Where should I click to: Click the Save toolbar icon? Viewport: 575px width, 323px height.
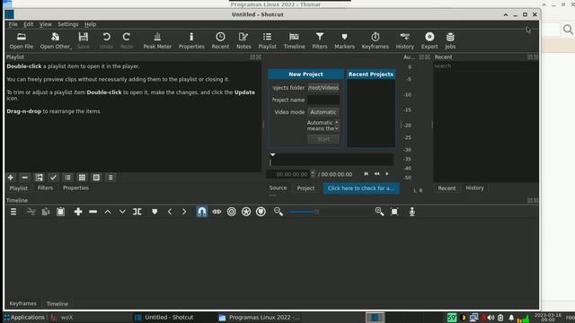pyautogui.click(x=84, y=40)
